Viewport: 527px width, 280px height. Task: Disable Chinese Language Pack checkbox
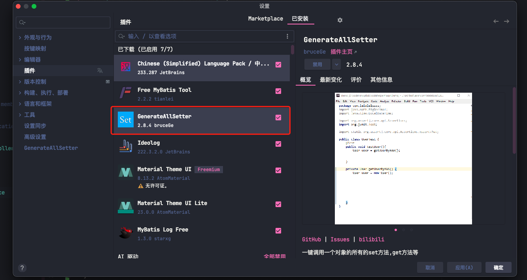(278, 65)
